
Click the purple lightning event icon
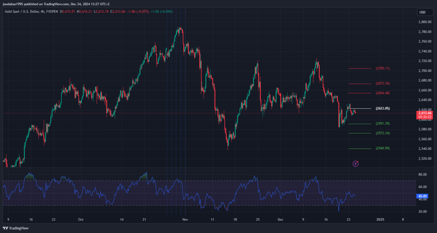(x=355, y=164)
